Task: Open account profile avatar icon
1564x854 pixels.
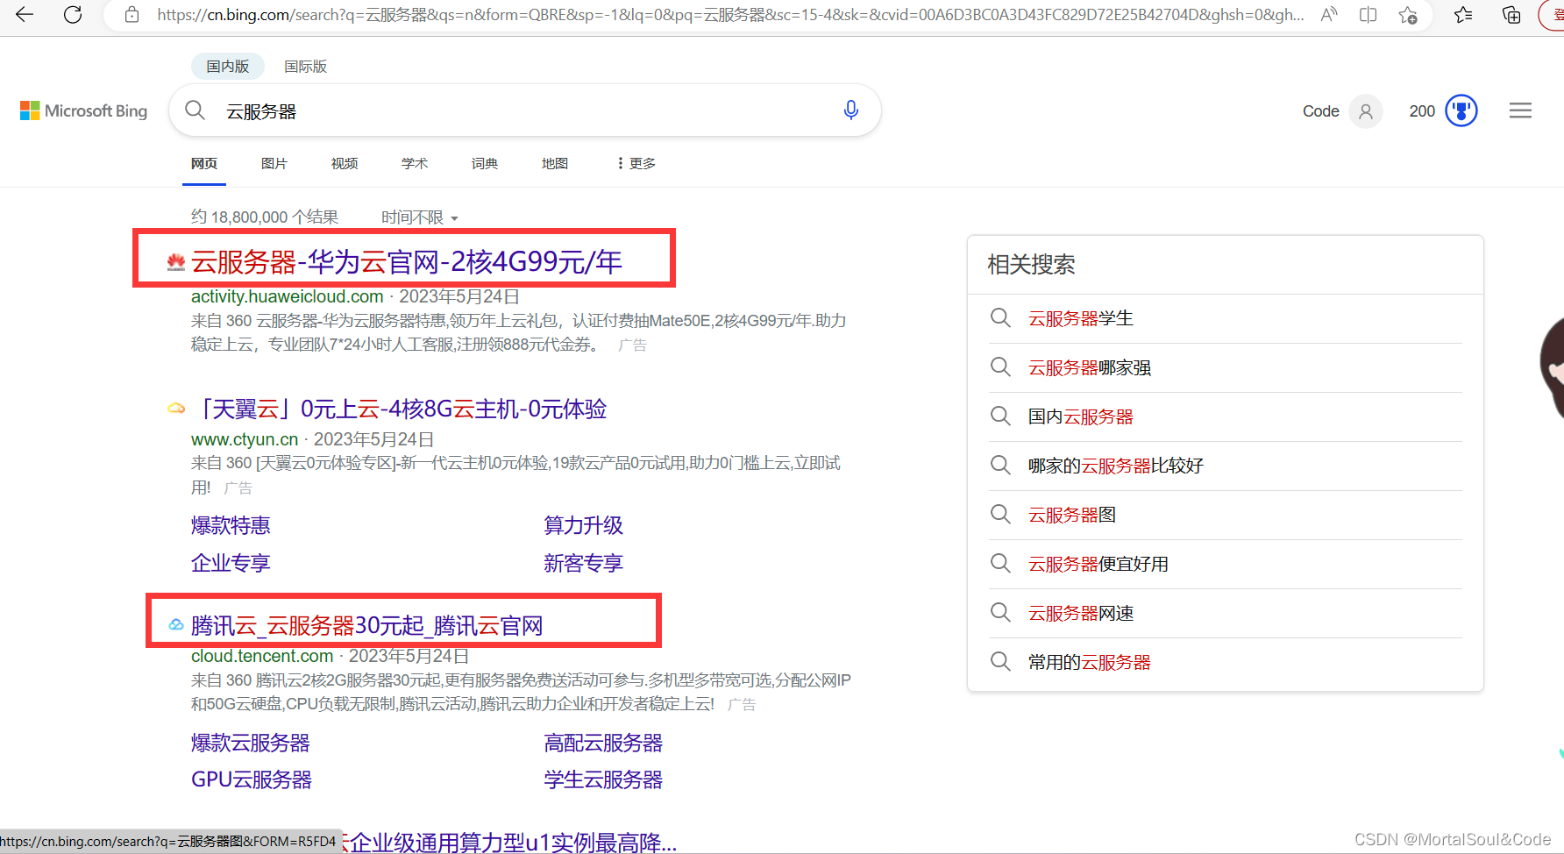Action: [1366, 111]
